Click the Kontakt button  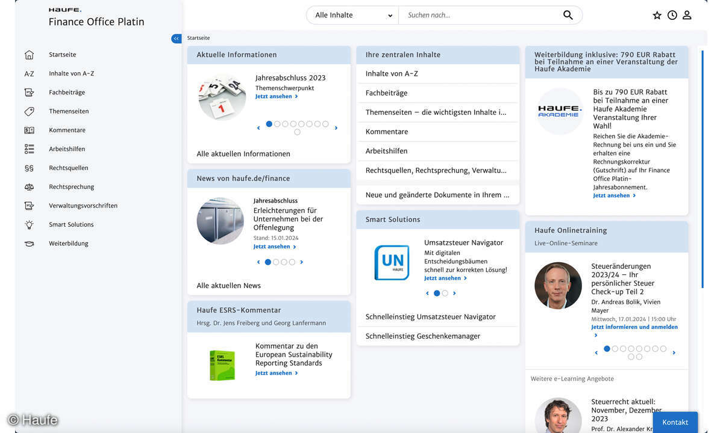point(675,422)
